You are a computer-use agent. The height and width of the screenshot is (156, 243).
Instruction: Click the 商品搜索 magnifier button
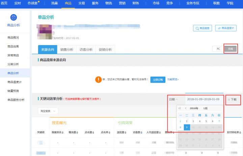tap(202, 29)
